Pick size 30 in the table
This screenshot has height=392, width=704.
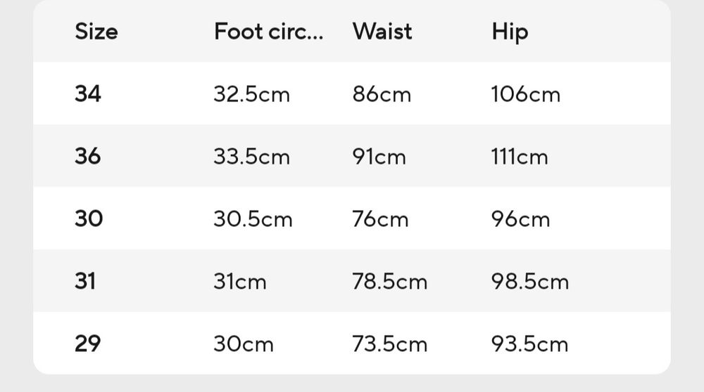click(x=89, y=218)
